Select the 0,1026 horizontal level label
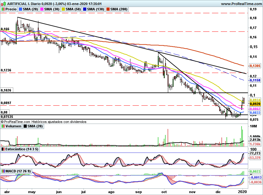Image resolution: width=263 pixels, height=195 pixels. click(x=6, y=90)
